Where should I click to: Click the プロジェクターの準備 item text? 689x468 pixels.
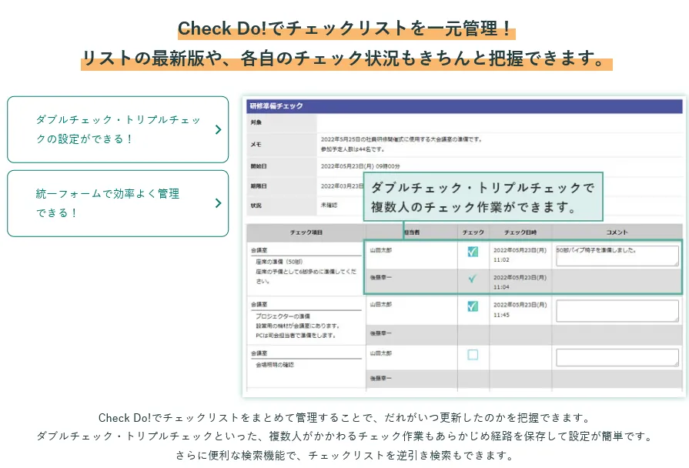point(283,316)
